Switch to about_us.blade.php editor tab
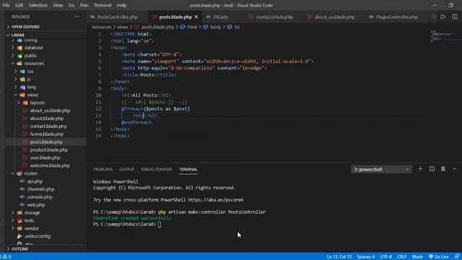Image resolution: width=462 pixels, height=260 pixels. [334, 17]
